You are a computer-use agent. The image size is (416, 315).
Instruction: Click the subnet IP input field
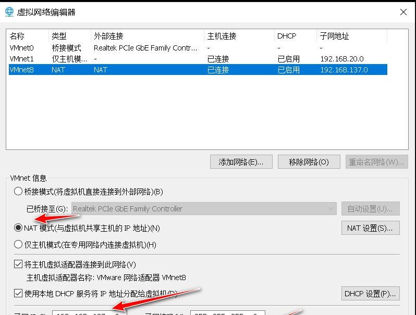tap(90, 312)
